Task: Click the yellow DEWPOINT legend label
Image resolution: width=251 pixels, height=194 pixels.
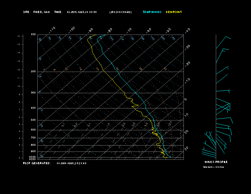Action: click(x=174, y=12)
